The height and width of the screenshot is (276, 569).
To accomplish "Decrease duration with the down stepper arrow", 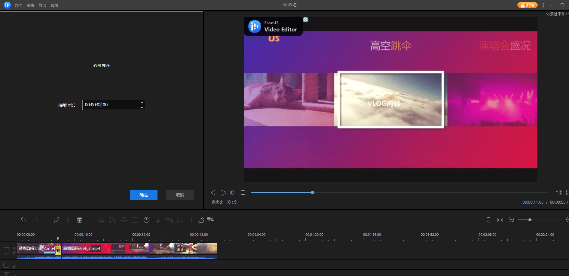I will pos(142,107).
